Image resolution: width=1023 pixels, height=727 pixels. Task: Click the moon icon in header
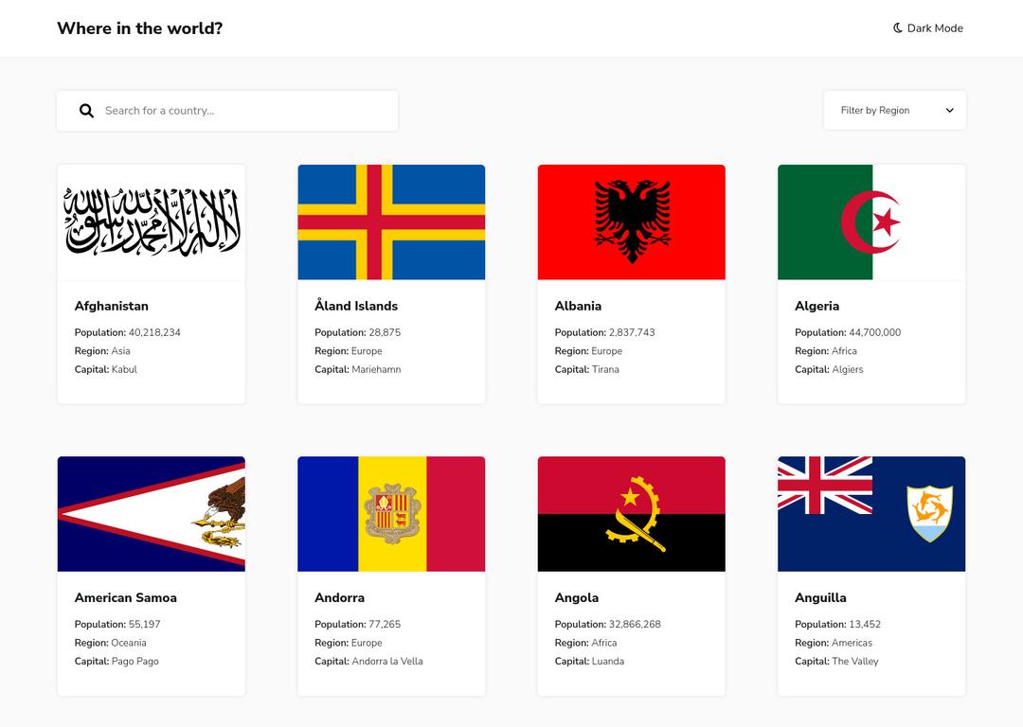coord(897,28)
